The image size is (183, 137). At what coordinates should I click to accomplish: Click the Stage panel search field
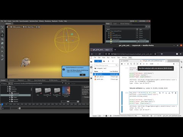click(x=125, y=27)
